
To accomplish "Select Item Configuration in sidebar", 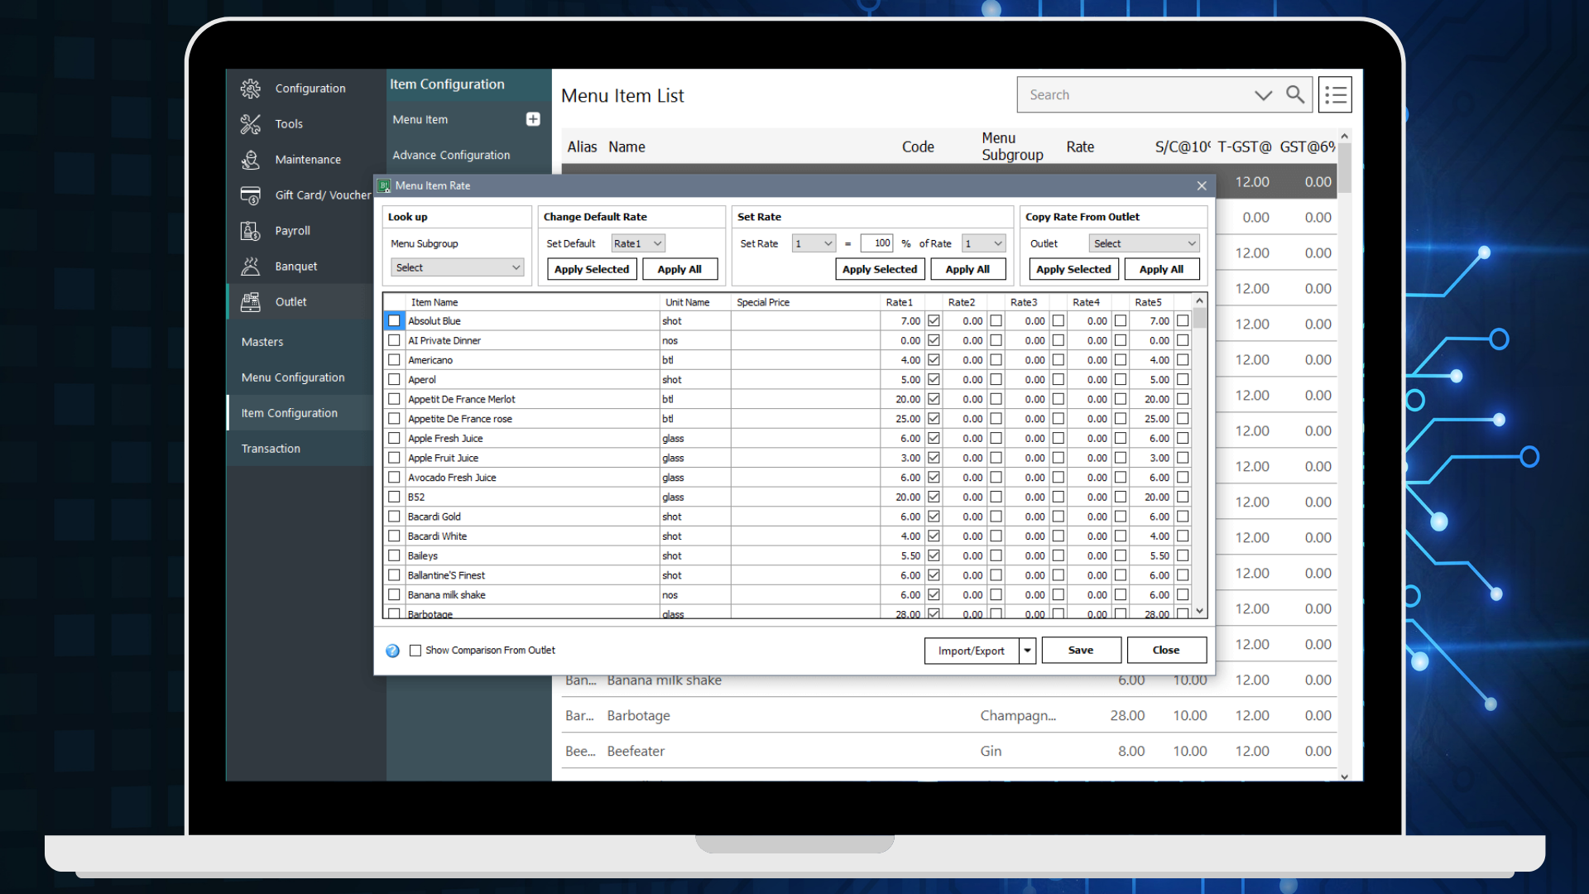I will point(289,413).
